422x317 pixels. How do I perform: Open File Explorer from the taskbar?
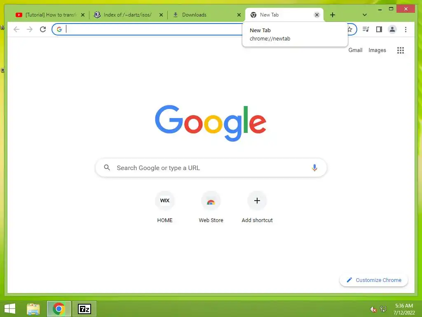[x=33, y=309]
